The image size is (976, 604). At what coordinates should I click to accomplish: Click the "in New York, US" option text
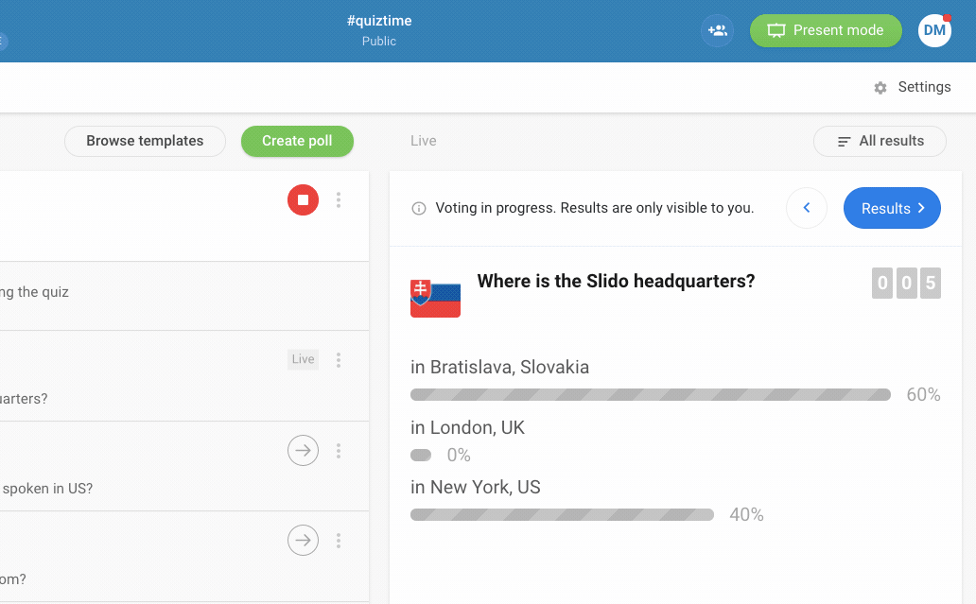[476, 487]
